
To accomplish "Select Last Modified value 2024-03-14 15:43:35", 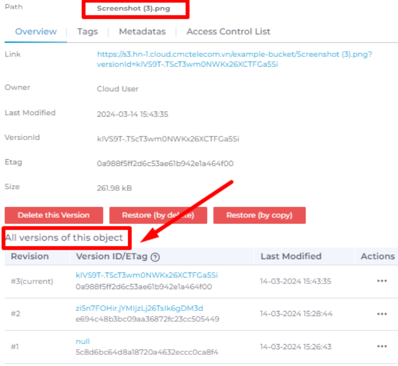I will 132,114.
